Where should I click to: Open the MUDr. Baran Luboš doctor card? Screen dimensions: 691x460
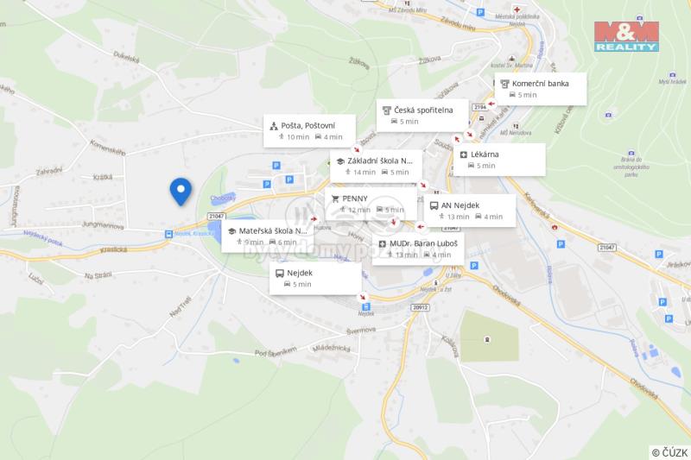point(418,249)
